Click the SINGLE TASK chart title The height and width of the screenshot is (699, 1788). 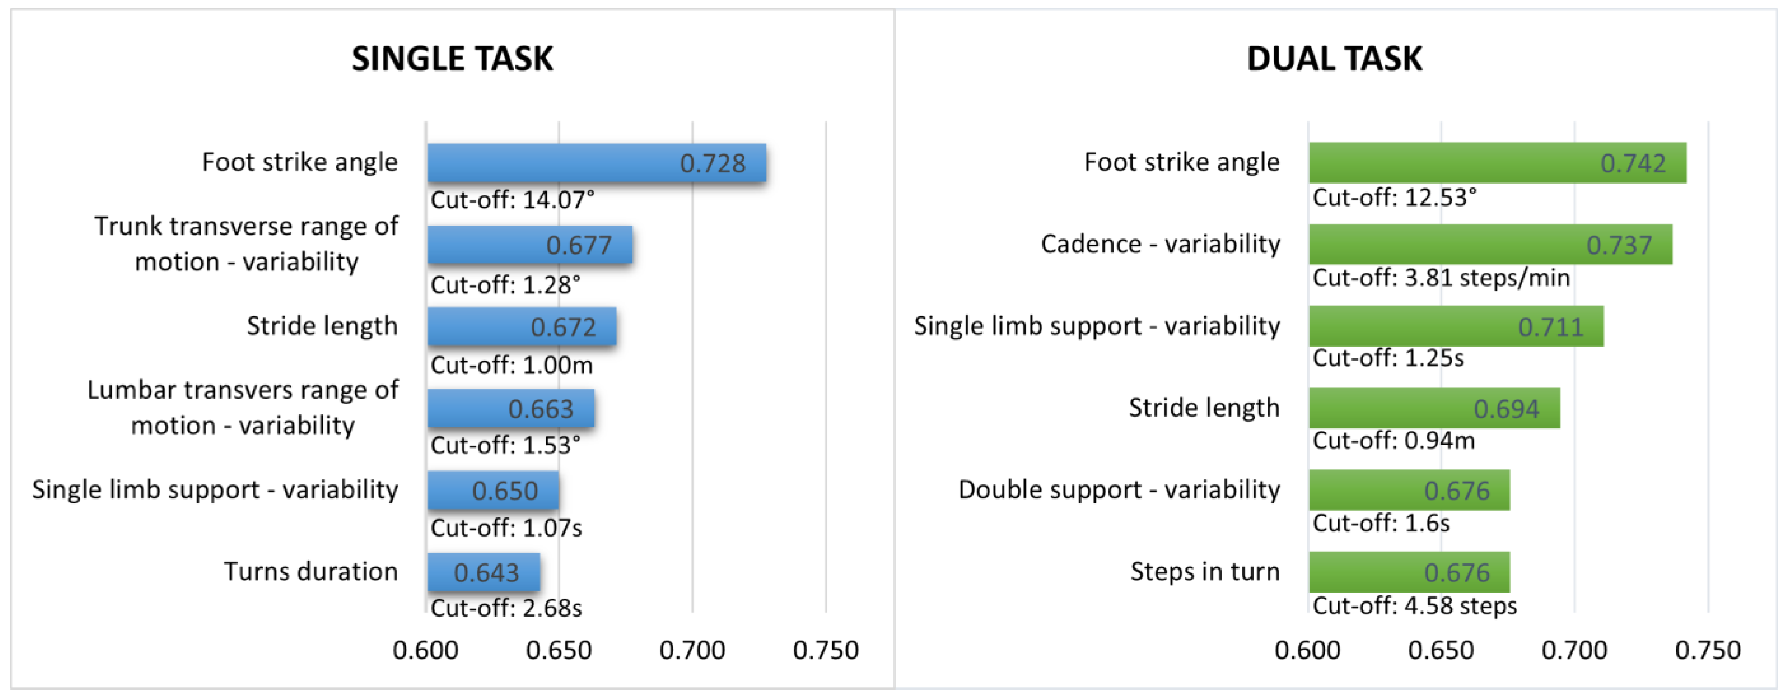click(x=452, y=58)
